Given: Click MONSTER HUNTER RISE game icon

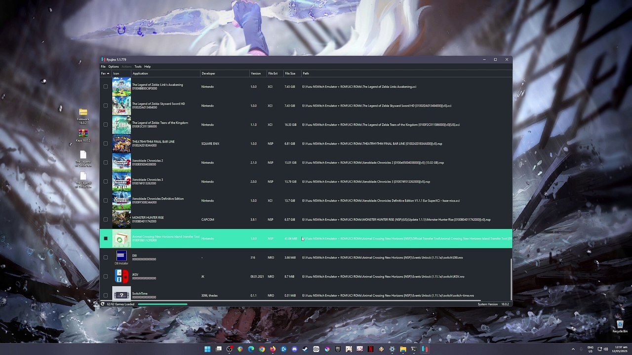Looking at the screenshot, I should (x=121, y=219).
